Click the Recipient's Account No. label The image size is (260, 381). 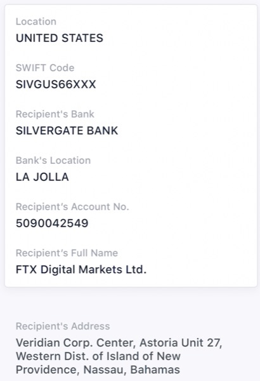[x=72, y=207]
